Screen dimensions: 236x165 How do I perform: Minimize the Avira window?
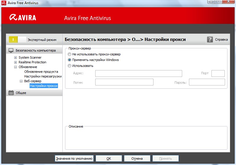[211, 1]
